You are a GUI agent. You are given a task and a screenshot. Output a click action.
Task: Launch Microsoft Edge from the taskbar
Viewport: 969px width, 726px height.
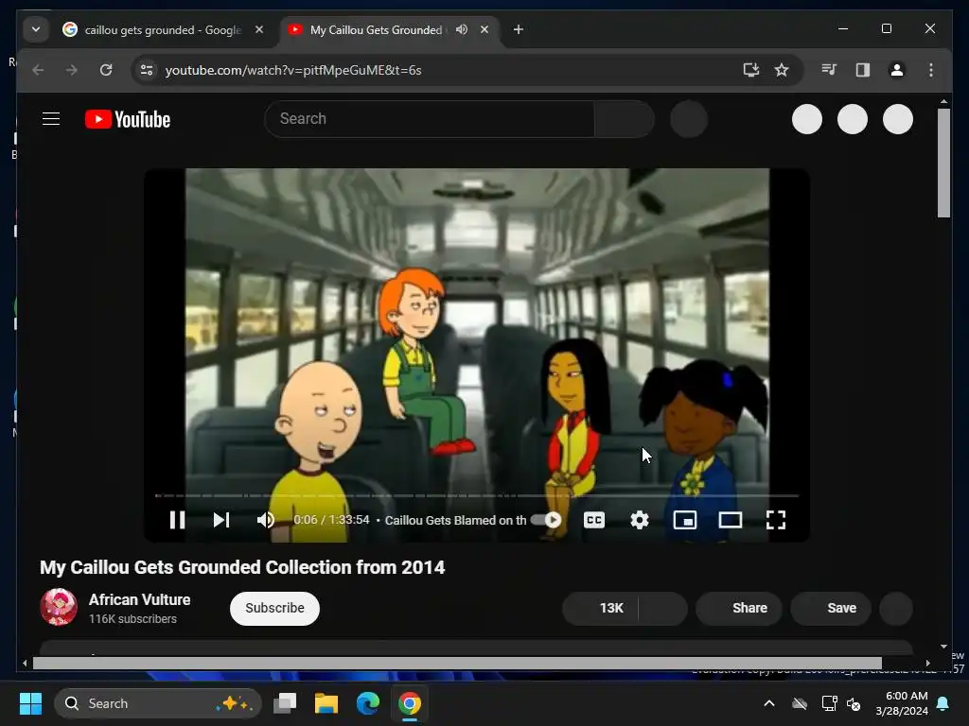coord(368,703)
